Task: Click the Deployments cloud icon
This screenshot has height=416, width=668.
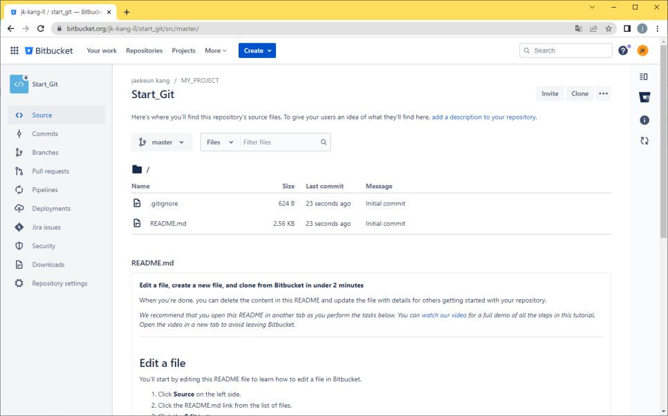Action: tap(19, 209)
